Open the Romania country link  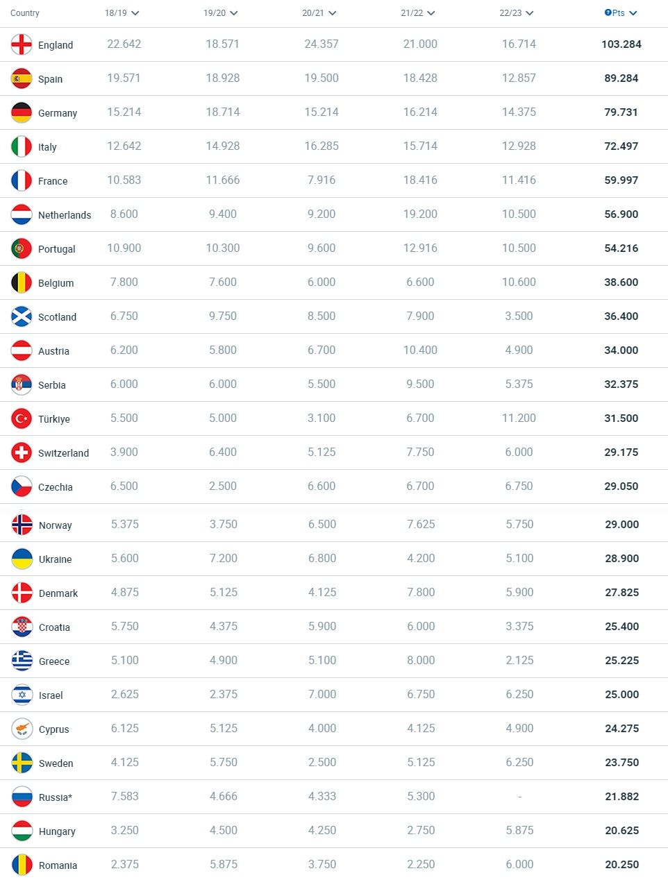(x=58, y=865)
